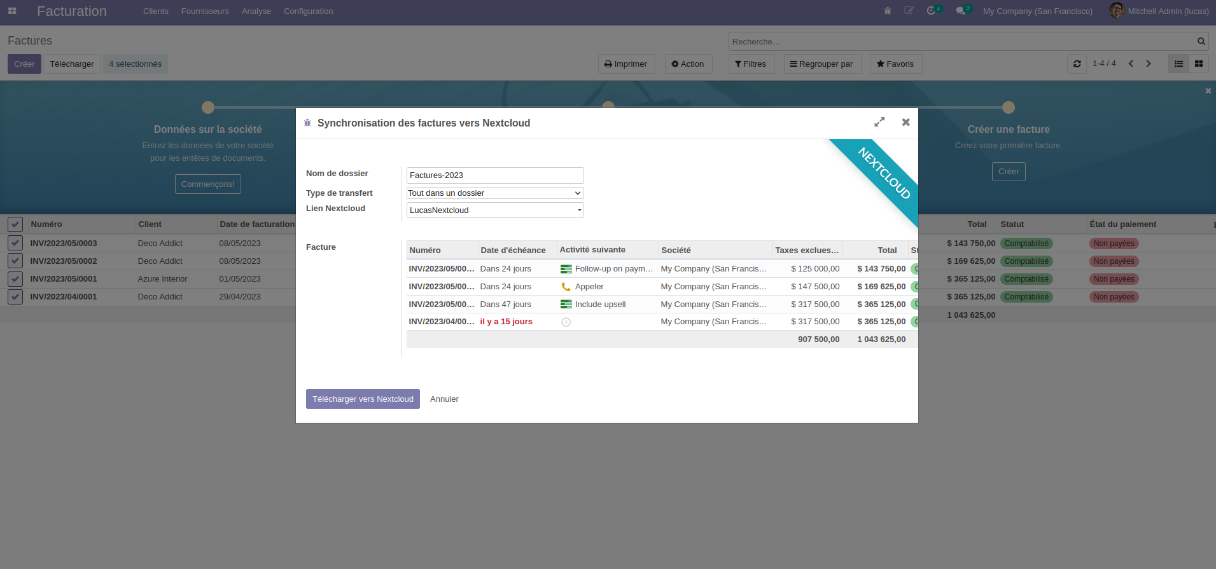1216x569 pixels.
Task: Go to next page of records
Action: click(1149, 64)
